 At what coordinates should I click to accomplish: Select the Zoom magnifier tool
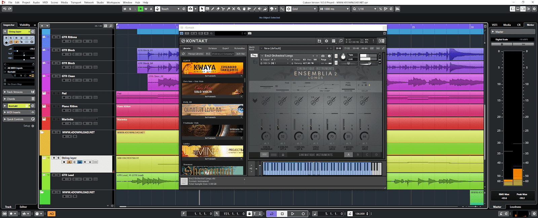(x=239, y=9)
